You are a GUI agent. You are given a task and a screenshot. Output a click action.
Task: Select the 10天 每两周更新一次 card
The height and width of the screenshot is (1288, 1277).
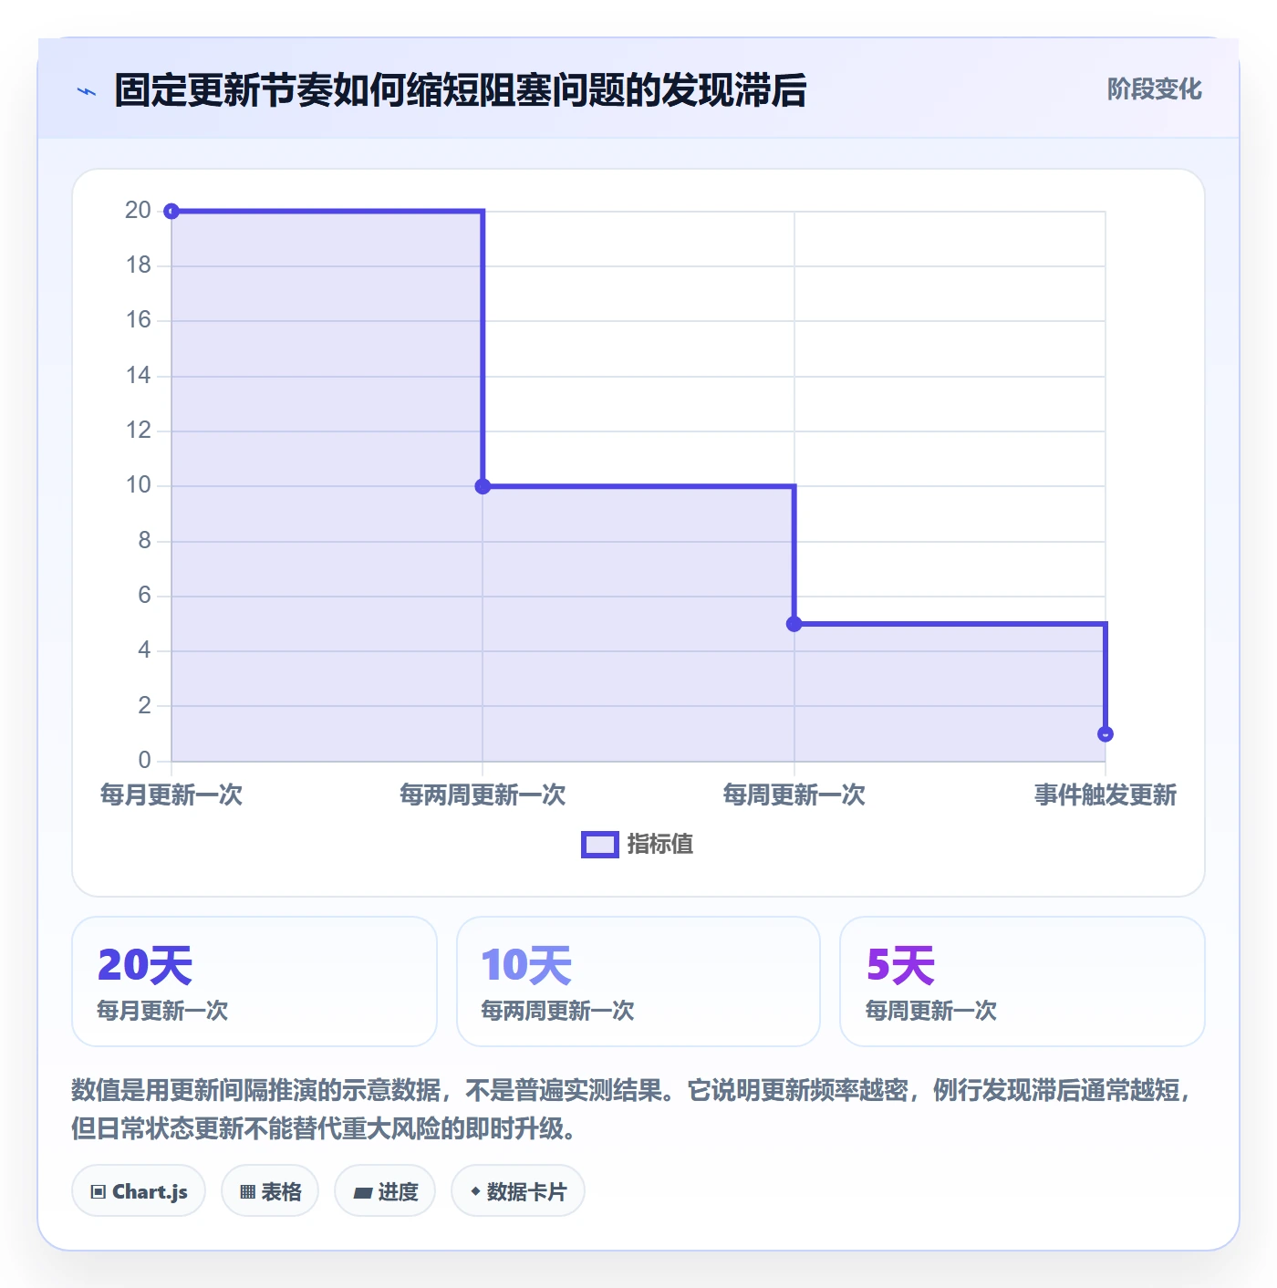(638, 982)
